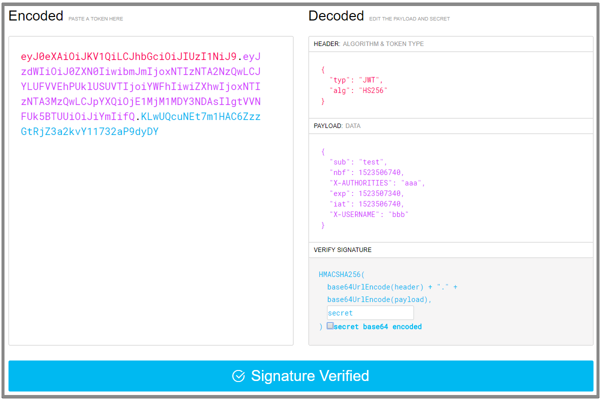Click the 'base64UrlEncode(payload),' line
The width and height of the screenshot is (602, 400).
[x=379, y=299]
